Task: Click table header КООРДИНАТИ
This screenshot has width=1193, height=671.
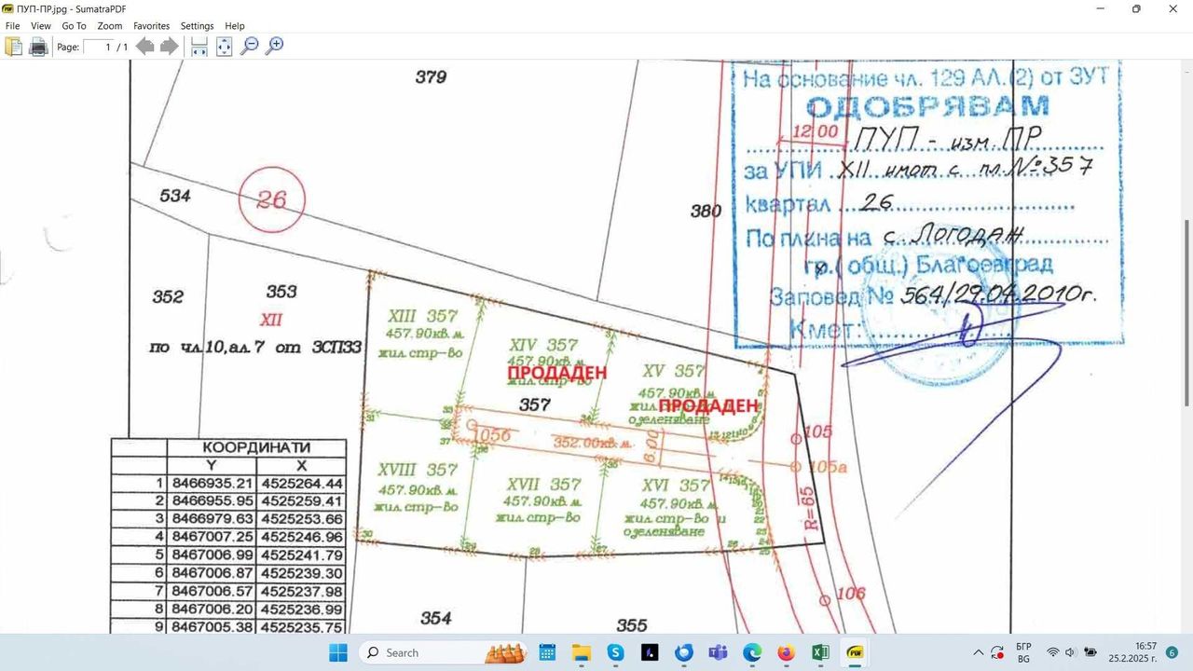Action: pyautogui.click(x=256, y=447)
